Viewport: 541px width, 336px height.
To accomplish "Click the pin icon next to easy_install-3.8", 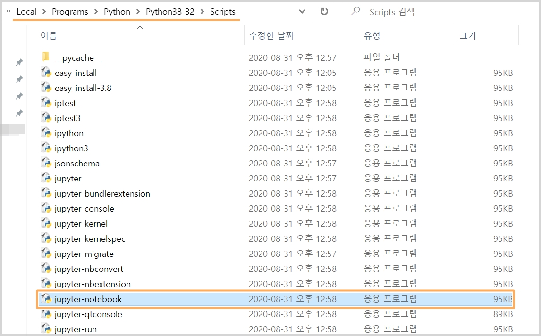I will point(19,96).
